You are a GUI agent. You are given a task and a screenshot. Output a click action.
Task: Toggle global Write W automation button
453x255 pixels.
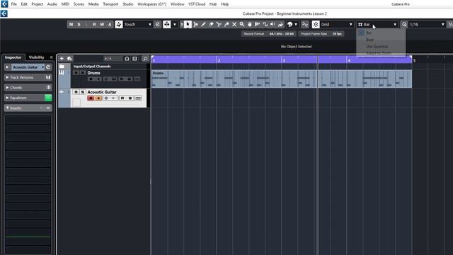pos(102,25)
